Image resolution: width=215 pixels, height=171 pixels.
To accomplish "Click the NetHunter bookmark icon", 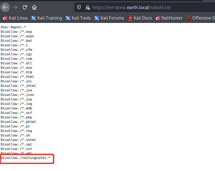I will tap(158, 18).
